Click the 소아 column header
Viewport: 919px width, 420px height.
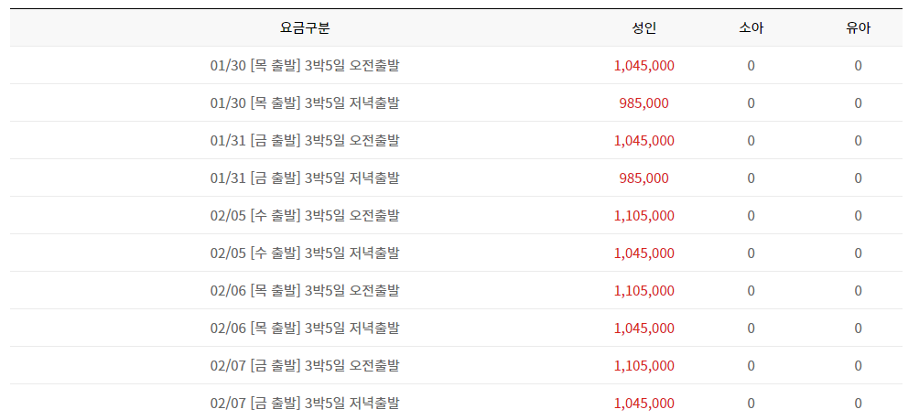751,28
